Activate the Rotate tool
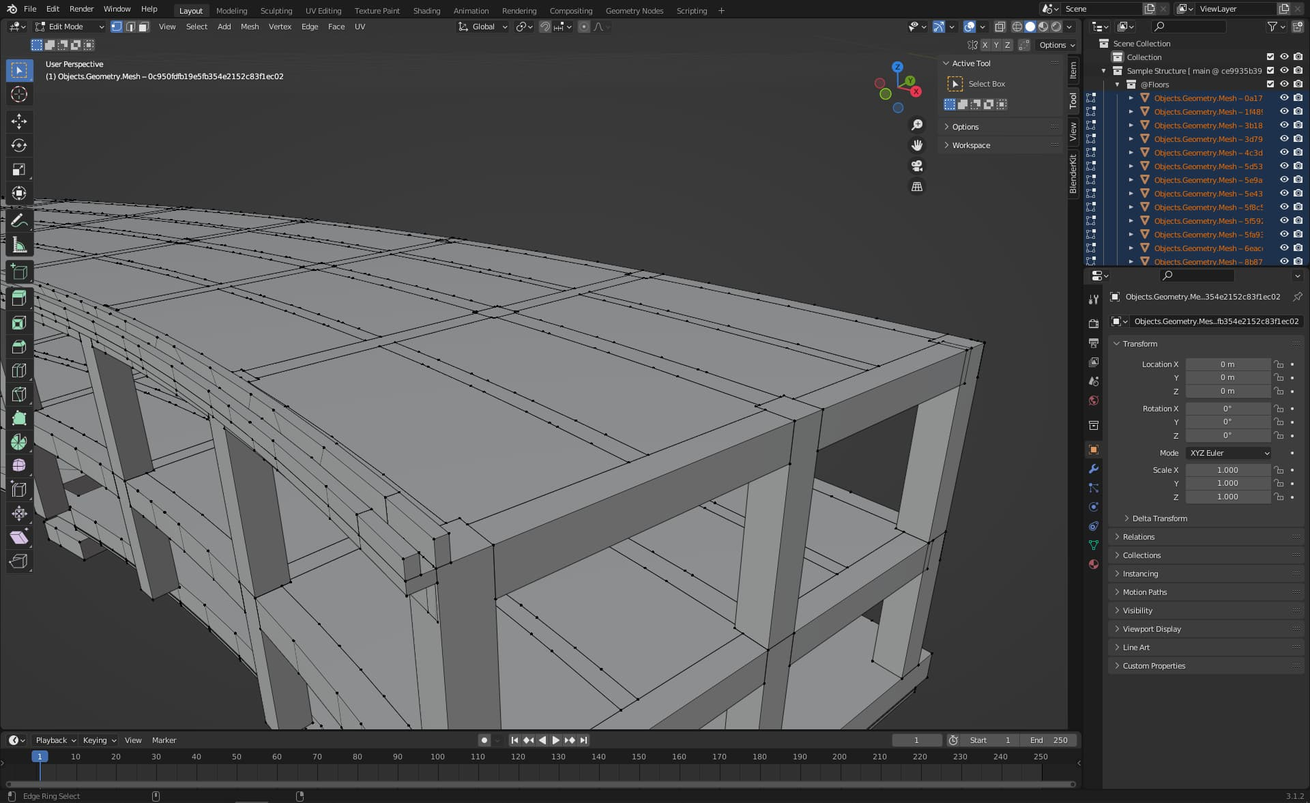 [19, 145]
